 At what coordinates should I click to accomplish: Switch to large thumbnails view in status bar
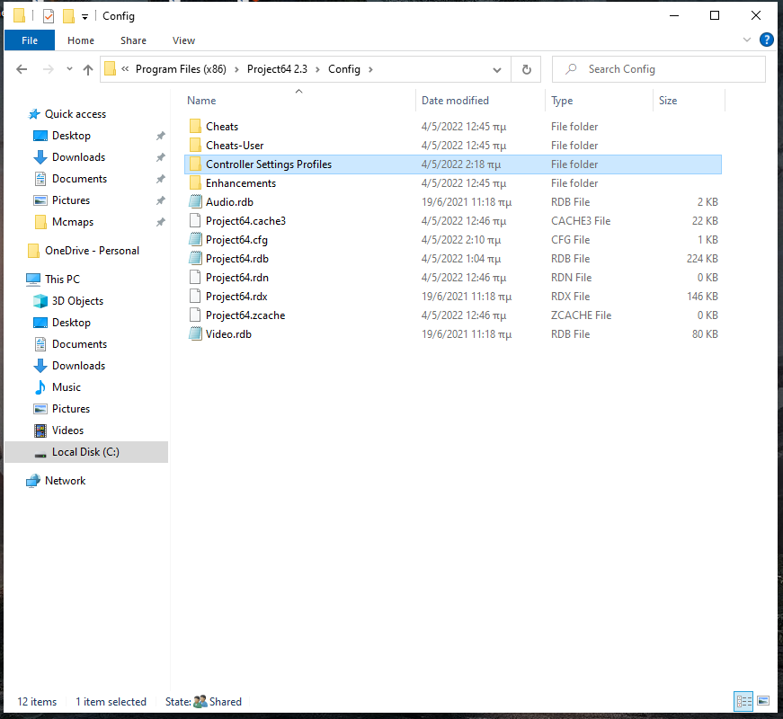(x=763, y=701)
